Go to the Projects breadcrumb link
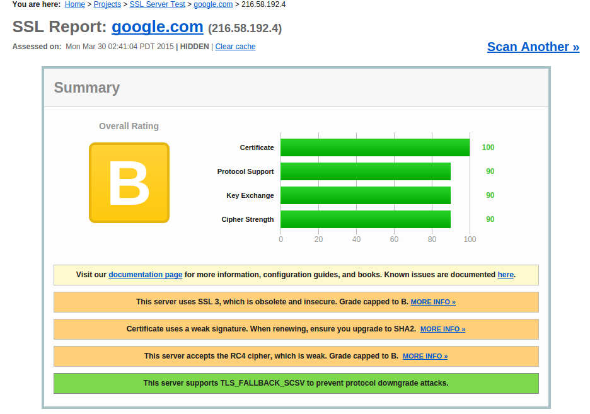 (107, 4)
